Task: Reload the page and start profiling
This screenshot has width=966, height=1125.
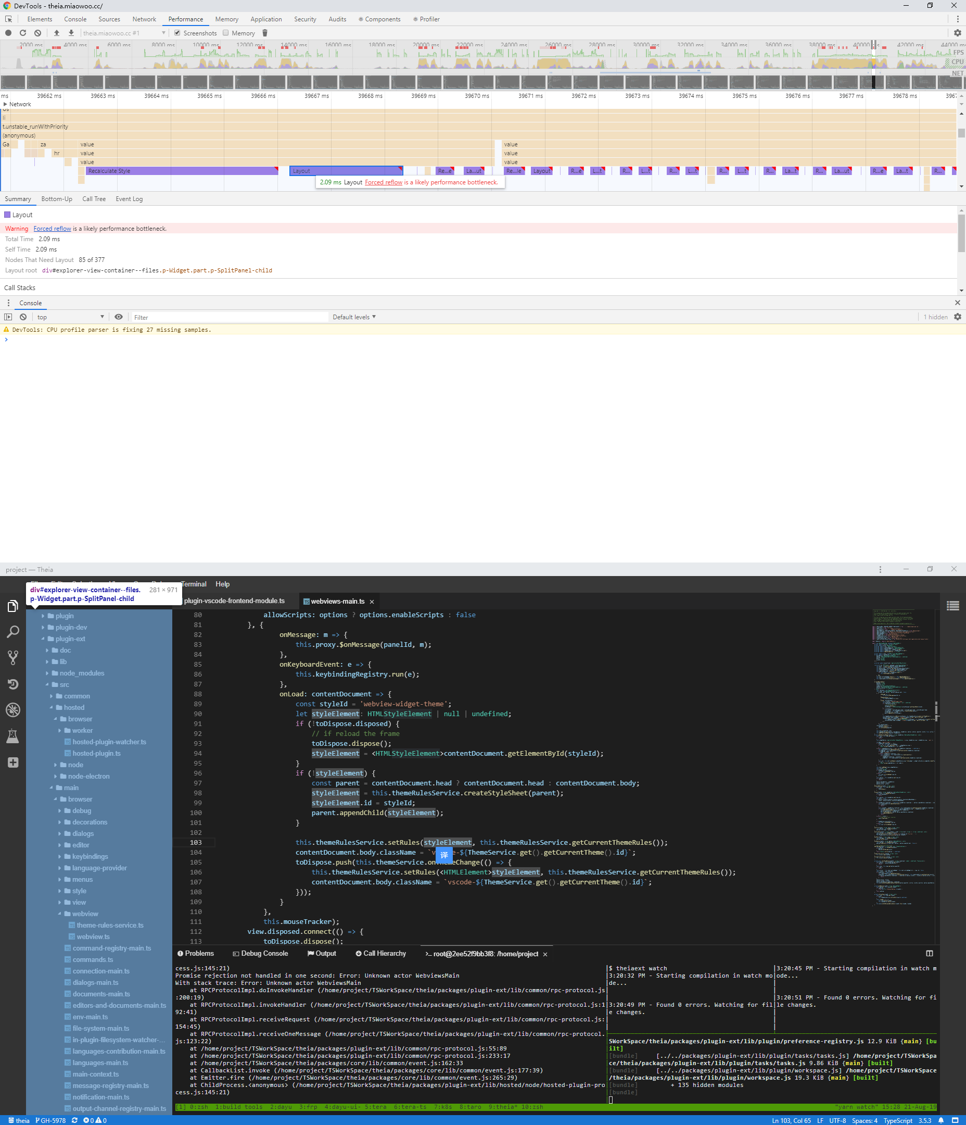Action: 23,33
